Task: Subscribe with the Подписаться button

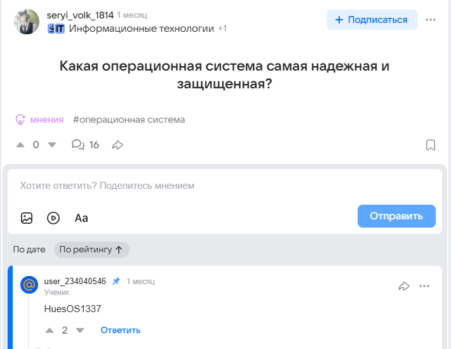Action: 372,20
